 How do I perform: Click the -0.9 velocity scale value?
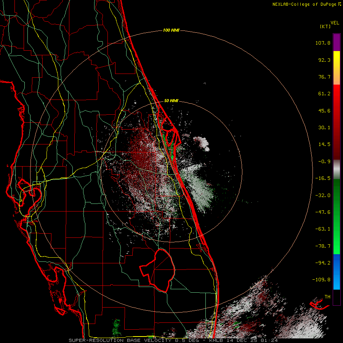tap(324, 162)
